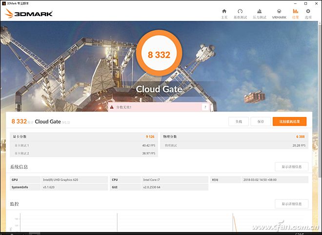This screenshot has height=235, width=322.
Task: Open the Benchmarks (基准测试) tab
Action: tap(240, 14)
